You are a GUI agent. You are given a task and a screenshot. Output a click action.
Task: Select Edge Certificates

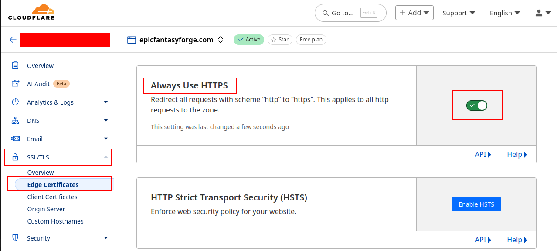pos(53,185)
